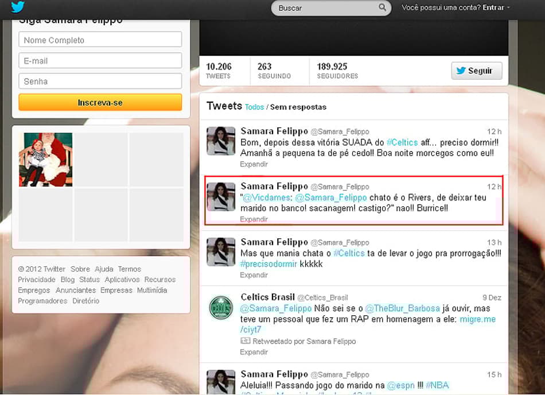Open the @Samara_Felippo mention in the Rivers tweet
Screen dimensions: 545x395
click(x=331, y=197)
